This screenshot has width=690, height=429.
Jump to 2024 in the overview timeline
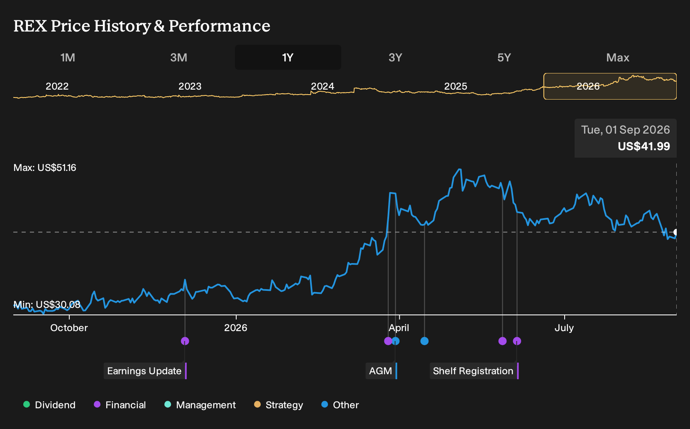[x=323, y=86]
